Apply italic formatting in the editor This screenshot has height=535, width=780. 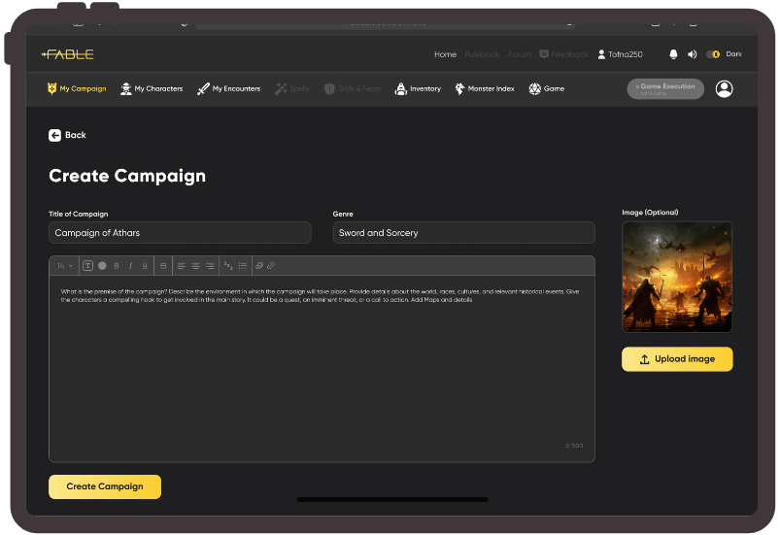pos(130,265)
